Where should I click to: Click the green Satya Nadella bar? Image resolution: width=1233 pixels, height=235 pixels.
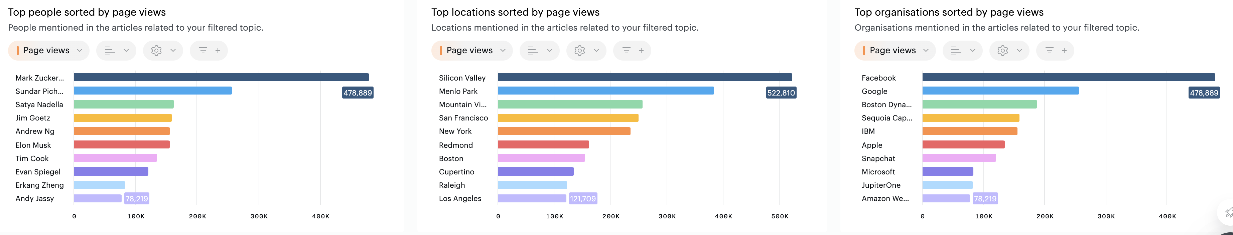click(x=124, y=105)
